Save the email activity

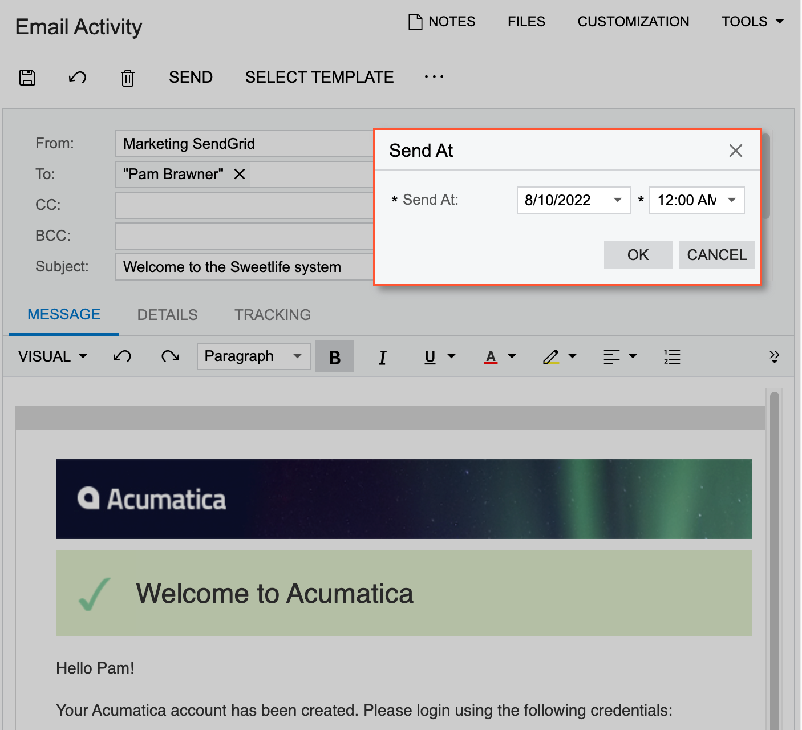point(27,77)
